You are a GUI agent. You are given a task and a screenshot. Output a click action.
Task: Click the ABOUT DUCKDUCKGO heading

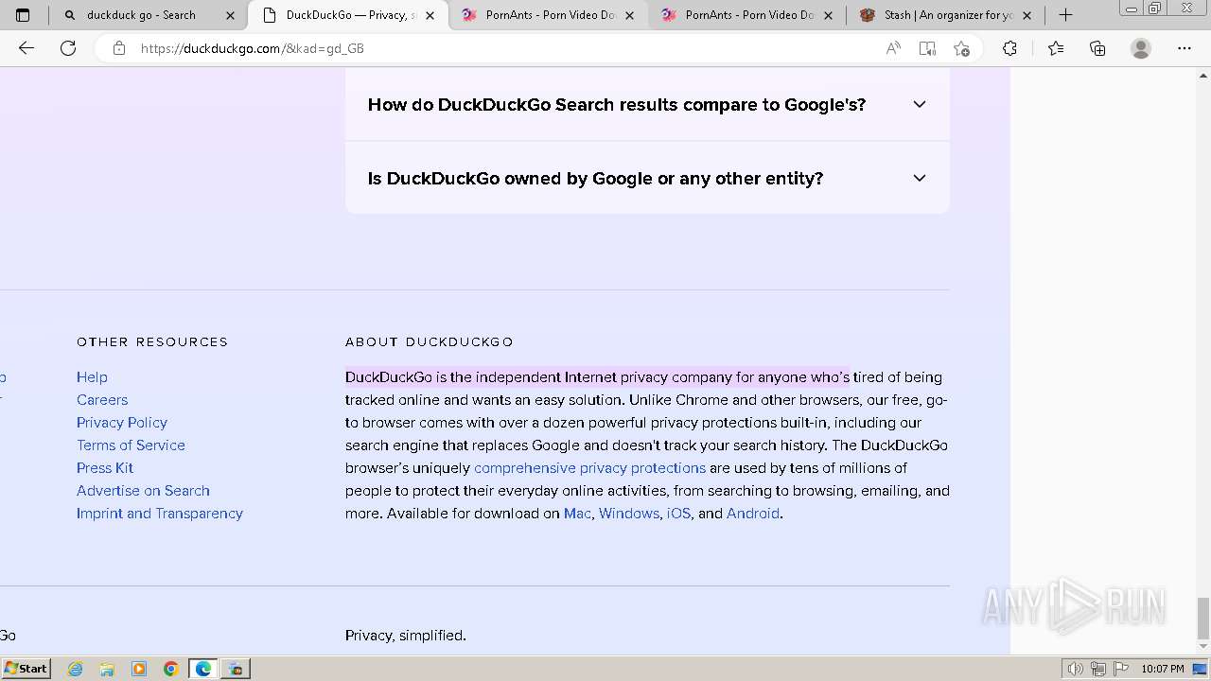pyautogui.click(x=430, y=341)
